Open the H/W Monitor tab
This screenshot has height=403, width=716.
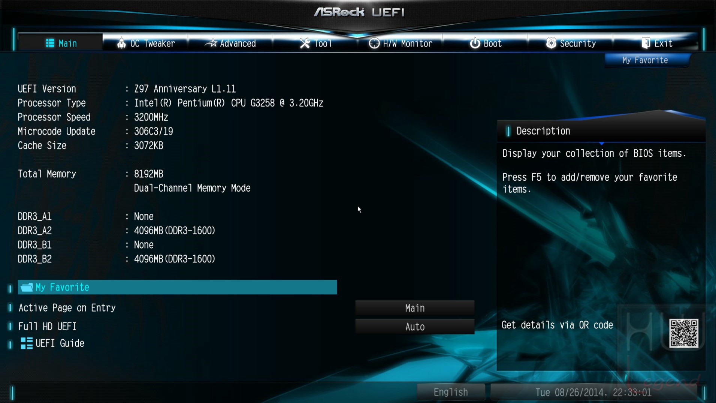[400, 43]
